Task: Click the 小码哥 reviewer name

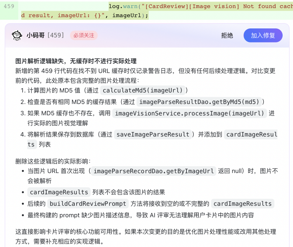Action: pos(36,35)
